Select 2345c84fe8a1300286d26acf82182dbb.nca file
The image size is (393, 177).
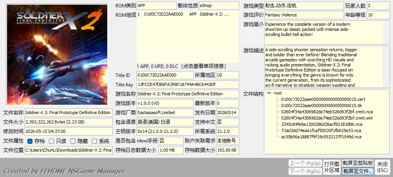(x=322, y=124)
